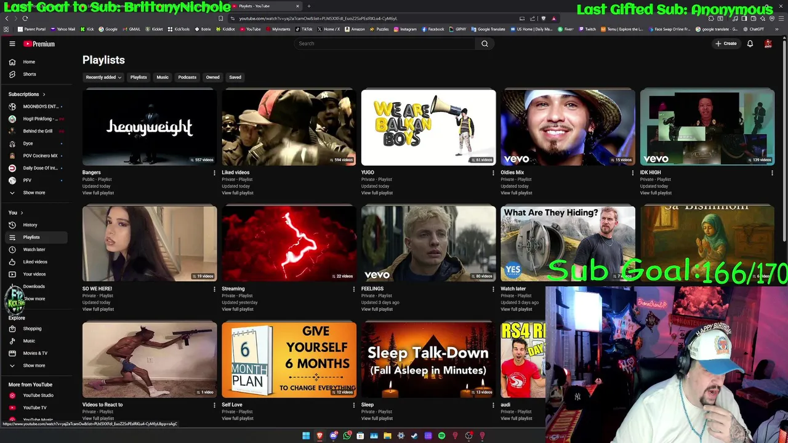Open the Sleep Talk-Down thumbnail
788x443 pixels.
tap(428, 359)
